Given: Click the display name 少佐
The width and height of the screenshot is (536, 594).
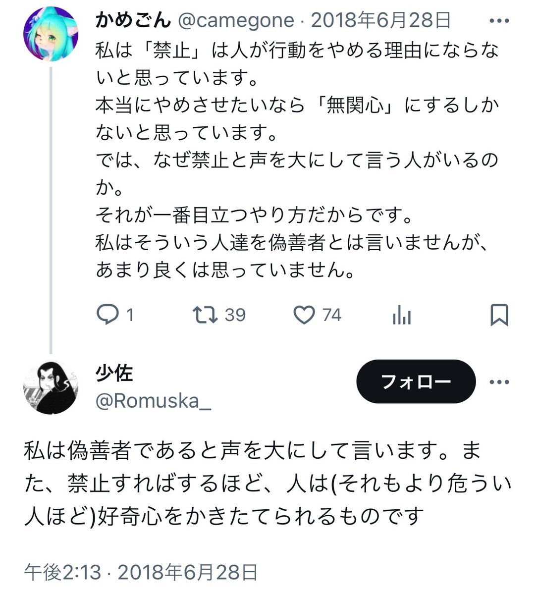Looking at the screenshot, I should coord(114,373).
